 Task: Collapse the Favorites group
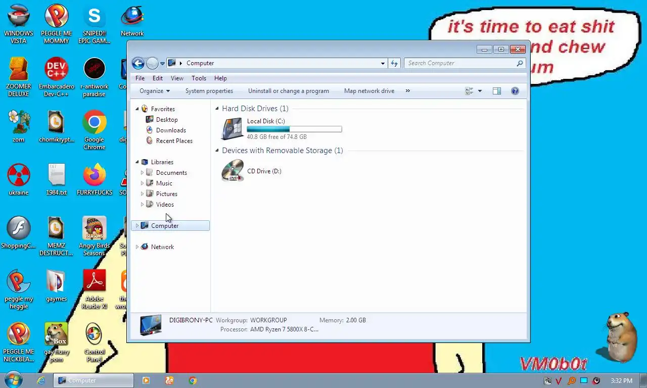137,109
